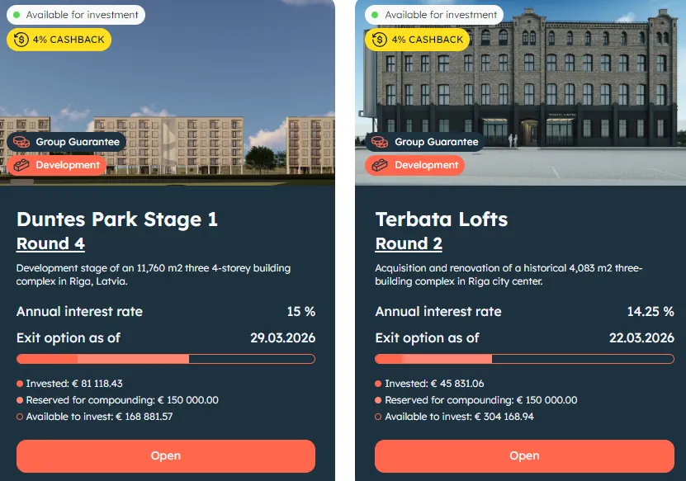686x481 pixels.
Task: Open the Duntes Park Stage 1 project
Action: (166, 455)
